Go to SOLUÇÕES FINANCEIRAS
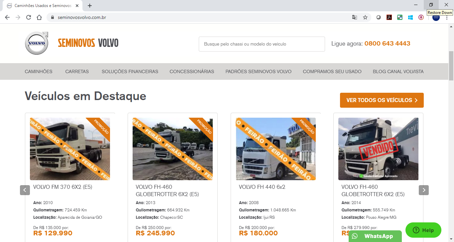Image resolution: width=454 pixels, height=242 pixels. (x=130, y=71)
